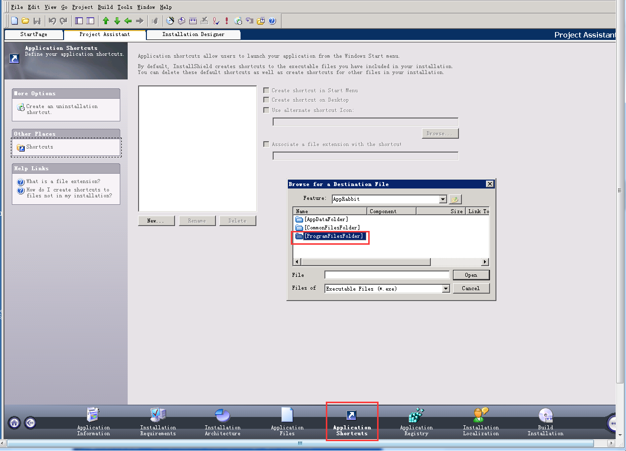Click the blue Help question mark toolbar icon

click(272, 21)
